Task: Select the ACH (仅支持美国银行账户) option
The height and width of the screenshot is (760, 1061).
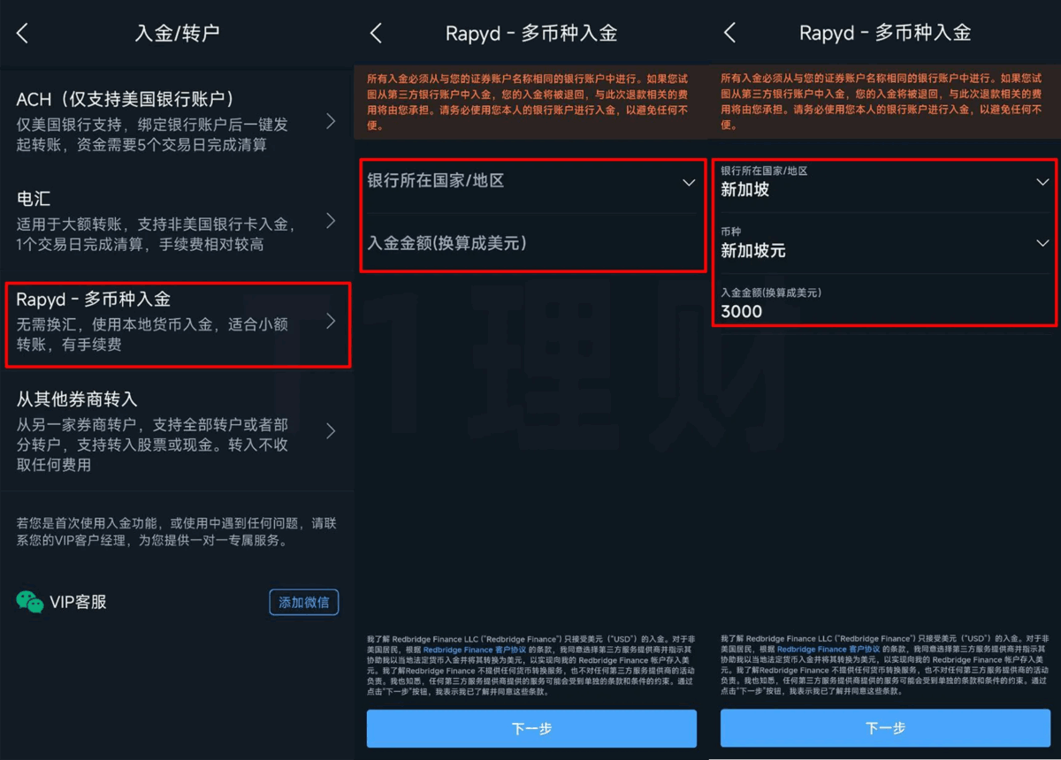Action: 177,121
